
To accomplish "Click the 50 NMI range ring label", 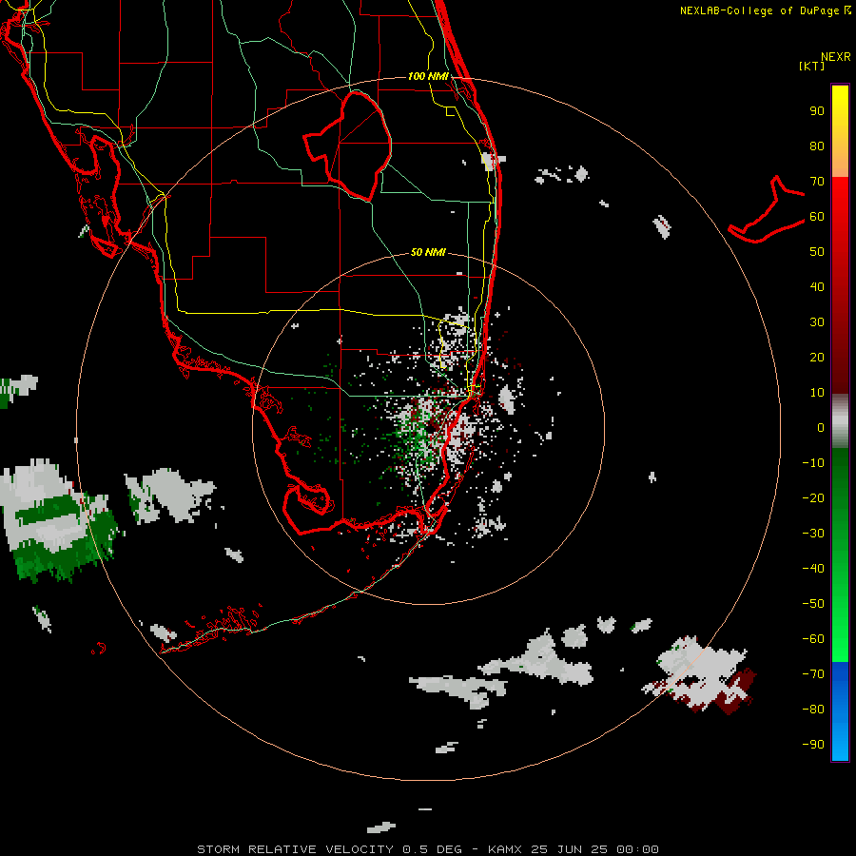I will (x=428, y=252).
